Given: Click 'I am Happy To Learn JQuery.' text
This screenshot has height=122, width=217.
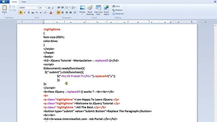Looking at the screenshot, I should click(94, 99).
